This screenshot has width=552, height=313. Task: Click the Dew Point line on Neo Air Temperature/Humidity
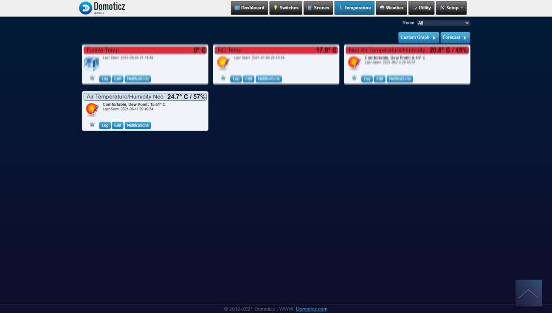(395, 58)
